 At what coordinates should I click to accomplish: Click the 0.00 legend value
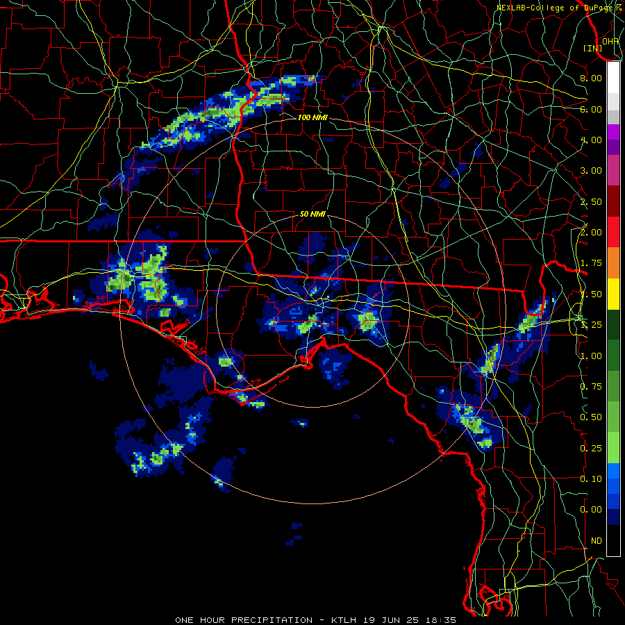[591, 510]
